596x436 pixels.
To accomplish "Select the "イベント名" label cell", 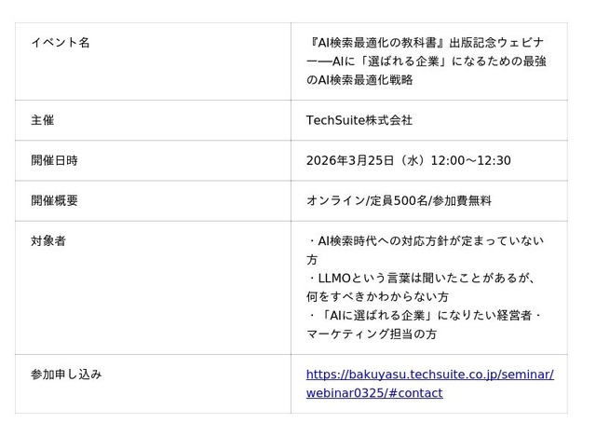I will 61,43.
